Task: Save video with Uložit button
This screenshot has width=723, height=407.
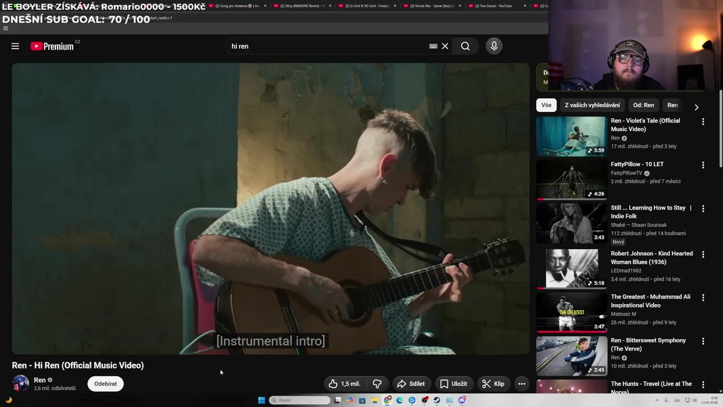Action: tap(454, 384)
